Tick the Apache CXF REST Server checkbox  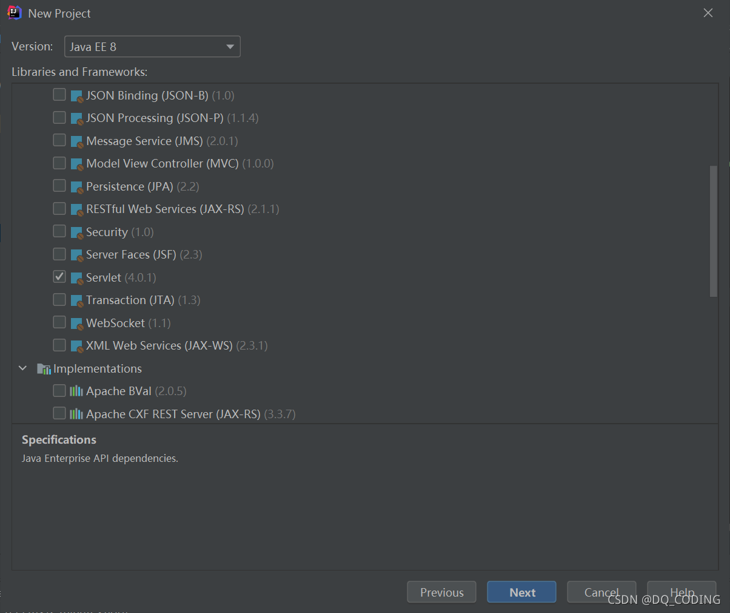pyautogui.click(x=59, y=413)
